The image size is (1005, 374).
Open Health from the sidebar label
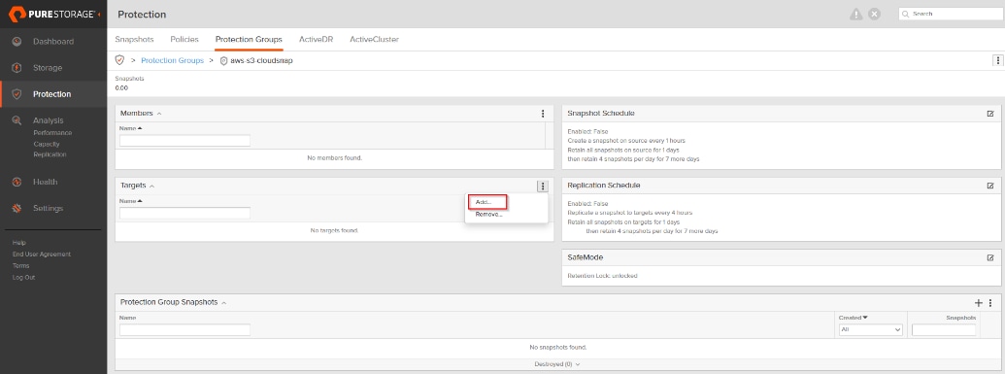point(45,183)
